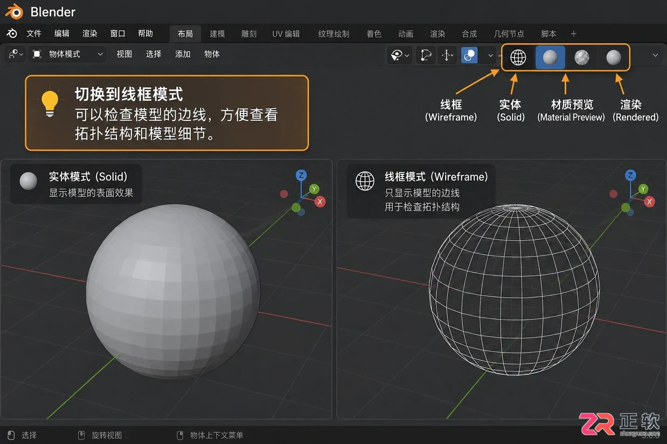Enable Rendered shading sphere button
This screenshot has height=444, width=667.
click(614, 57)
